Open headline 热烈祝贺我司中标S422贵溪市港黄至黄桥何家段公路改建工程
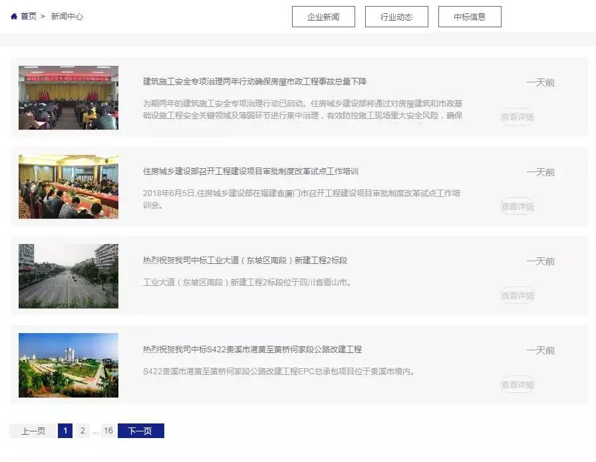This screenshot has width=596, height=462. coord(252,350)
